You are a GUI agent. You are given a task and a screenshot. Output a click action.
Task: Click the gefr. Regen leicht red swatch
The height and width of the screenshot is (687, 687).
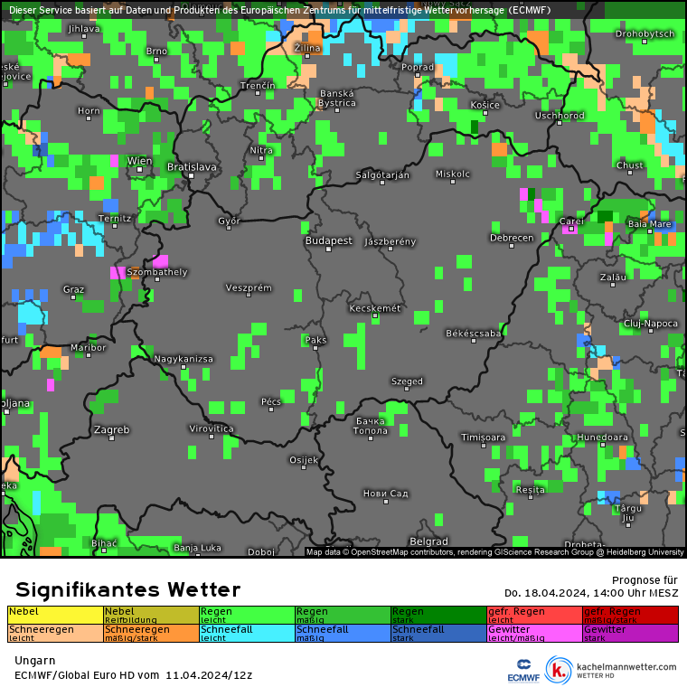(534, 615)
